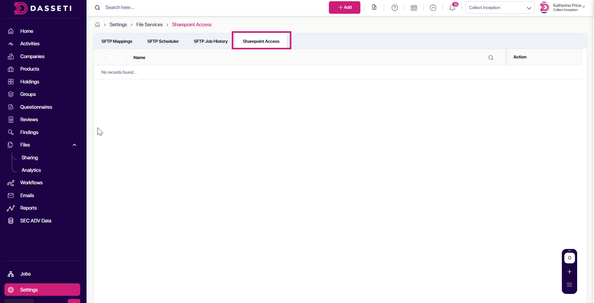Image resolution: width=594 pixels, height=303 pixels.
Task: Switch to the SFTP Job History tab
Action: 210,41
